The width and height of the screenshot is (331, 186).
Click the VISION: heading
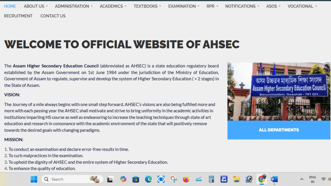12,95
